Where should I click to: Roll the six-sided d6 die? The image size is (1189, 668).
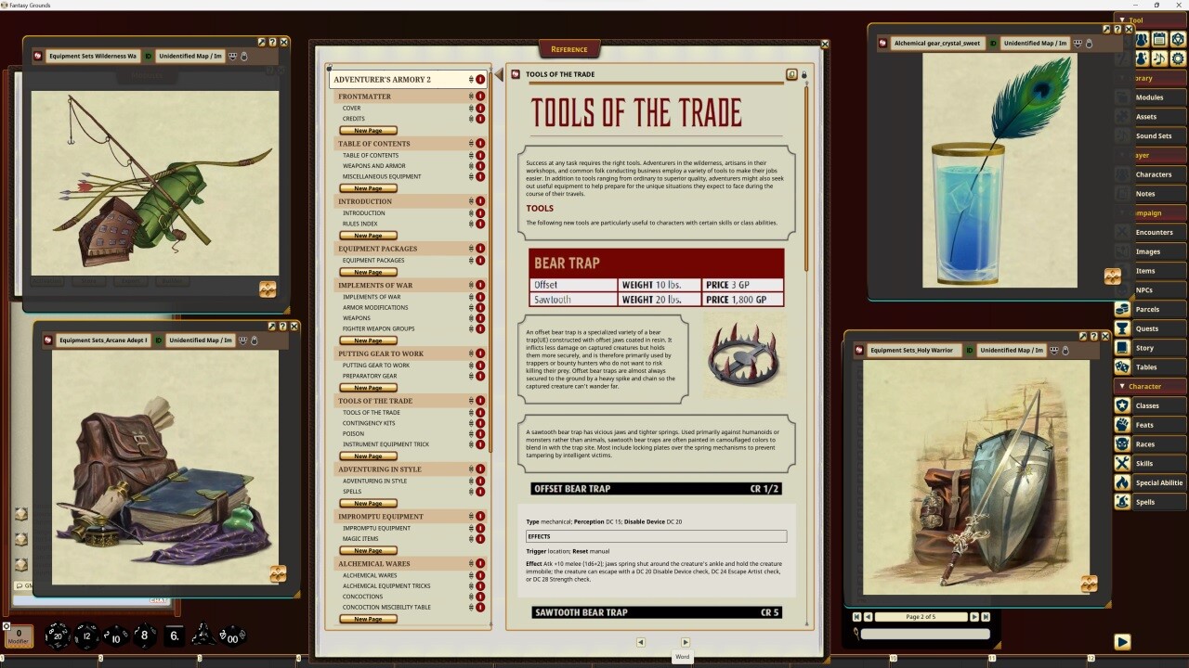click(x=175, y=636)
